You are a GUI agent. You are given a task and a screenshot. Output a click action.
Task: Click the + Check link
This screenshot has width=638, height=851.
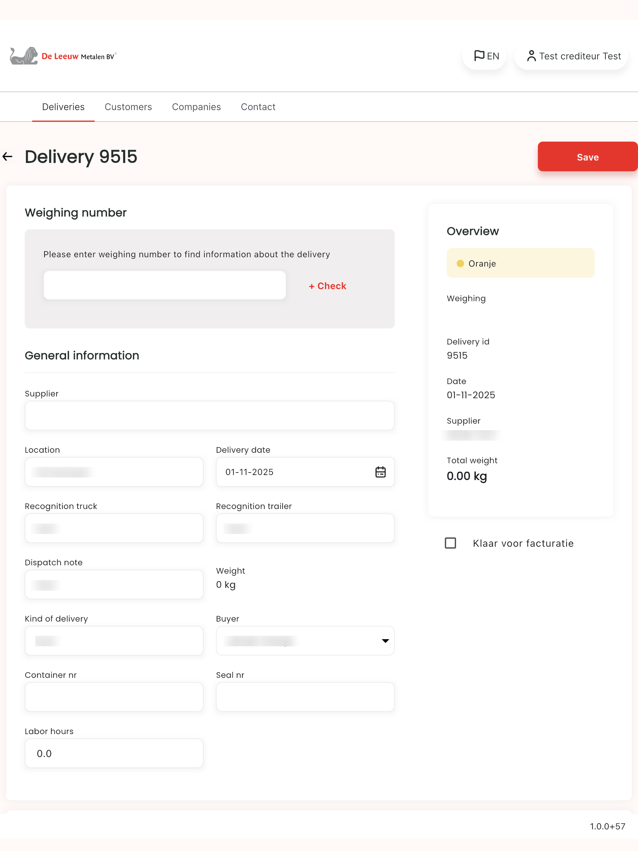[x=328, y=286]
